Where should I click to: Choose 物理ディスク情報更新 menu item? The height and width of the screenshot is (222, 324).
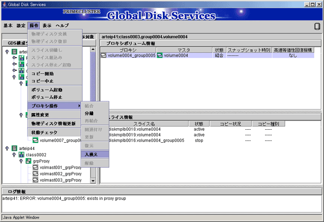point(55,124)
